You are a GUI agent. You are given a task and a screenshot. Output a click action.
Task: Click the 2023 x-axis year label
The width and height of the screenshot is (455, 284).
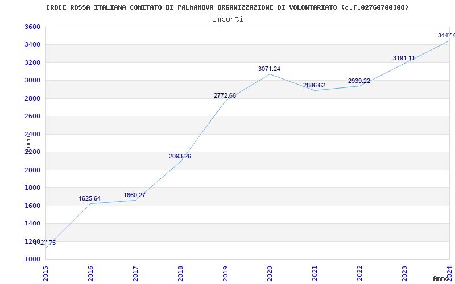coord(405,274)
